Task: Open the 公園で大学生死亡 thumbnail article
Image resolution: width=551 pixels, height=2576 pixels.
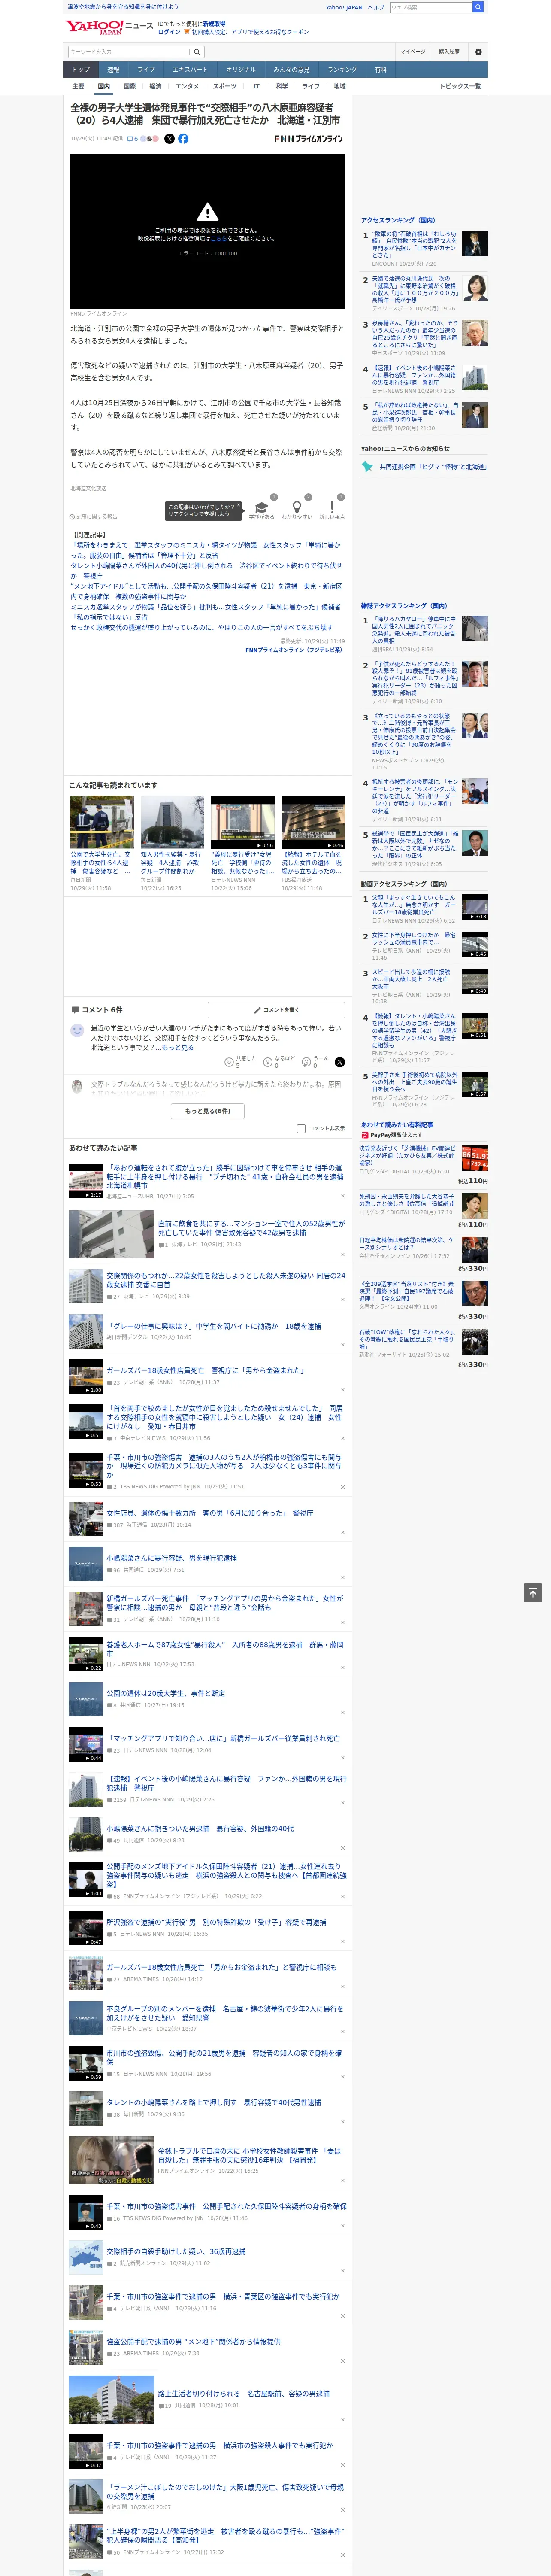Action: [x=102, y=823]
